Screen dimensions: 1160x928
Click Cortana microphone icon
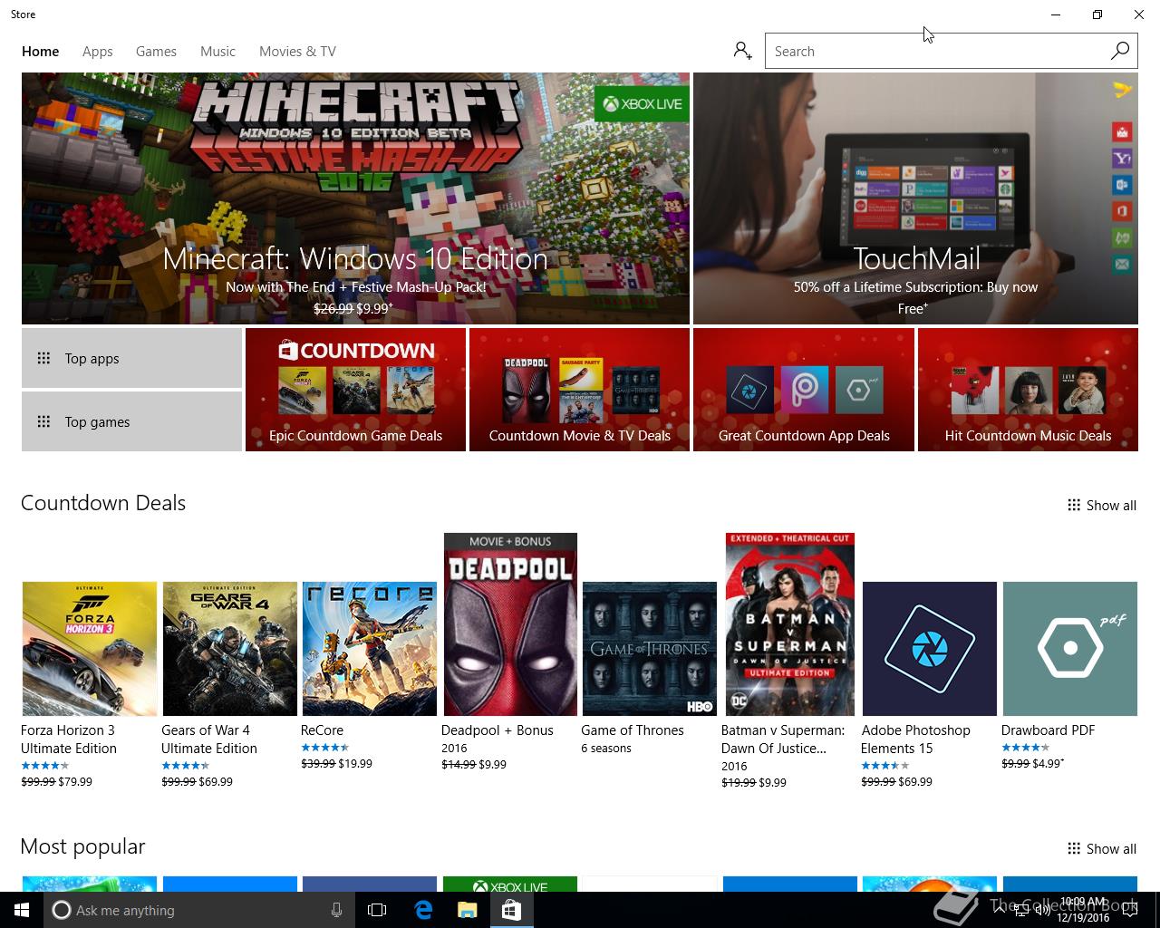pyautogui.click(x=336, y=910)
